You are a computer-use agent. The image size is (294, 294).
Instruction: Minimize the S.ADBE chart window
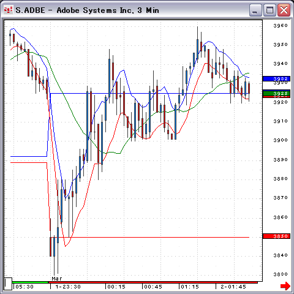(255, 10)
